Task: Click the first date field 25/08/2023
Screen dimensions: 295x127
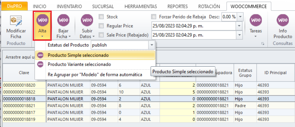Action: (194, 26)
